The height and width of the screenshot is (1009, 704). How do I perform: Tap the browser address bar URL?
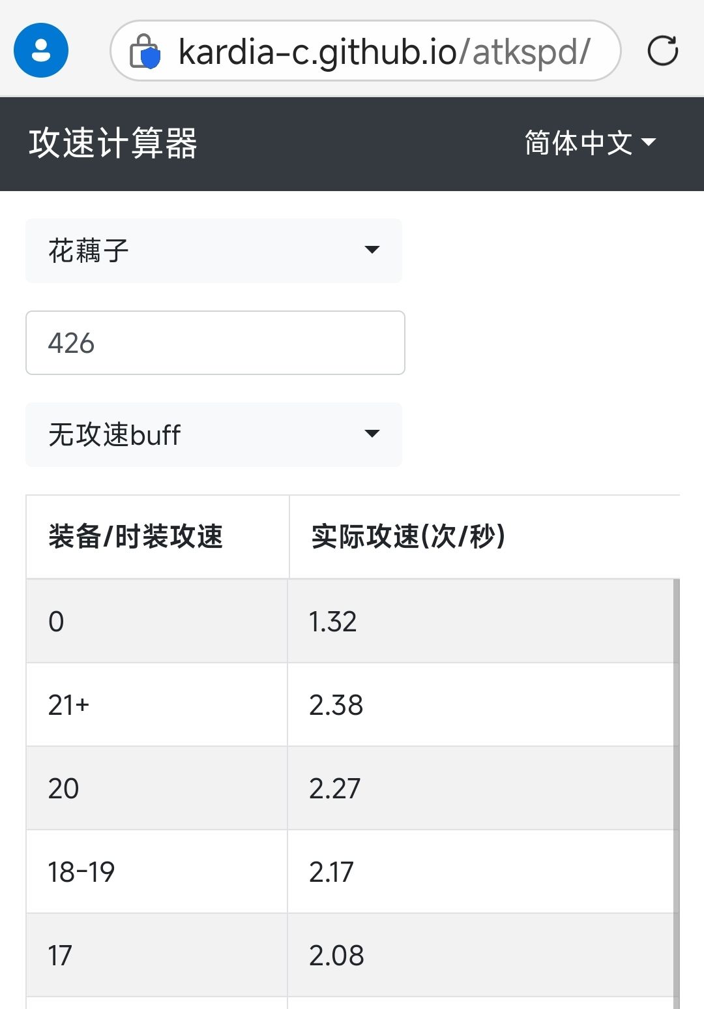click(x=385, y=52)
